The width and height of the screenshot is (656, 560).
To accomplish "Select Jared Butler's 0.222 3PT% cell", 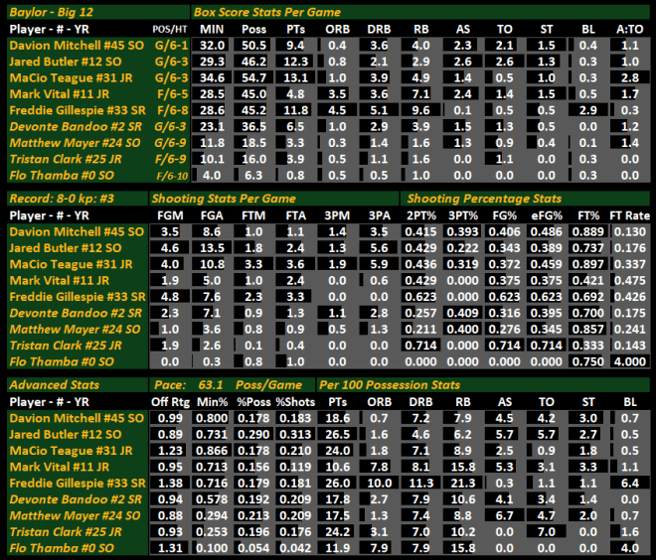I will tap(463, 248).
